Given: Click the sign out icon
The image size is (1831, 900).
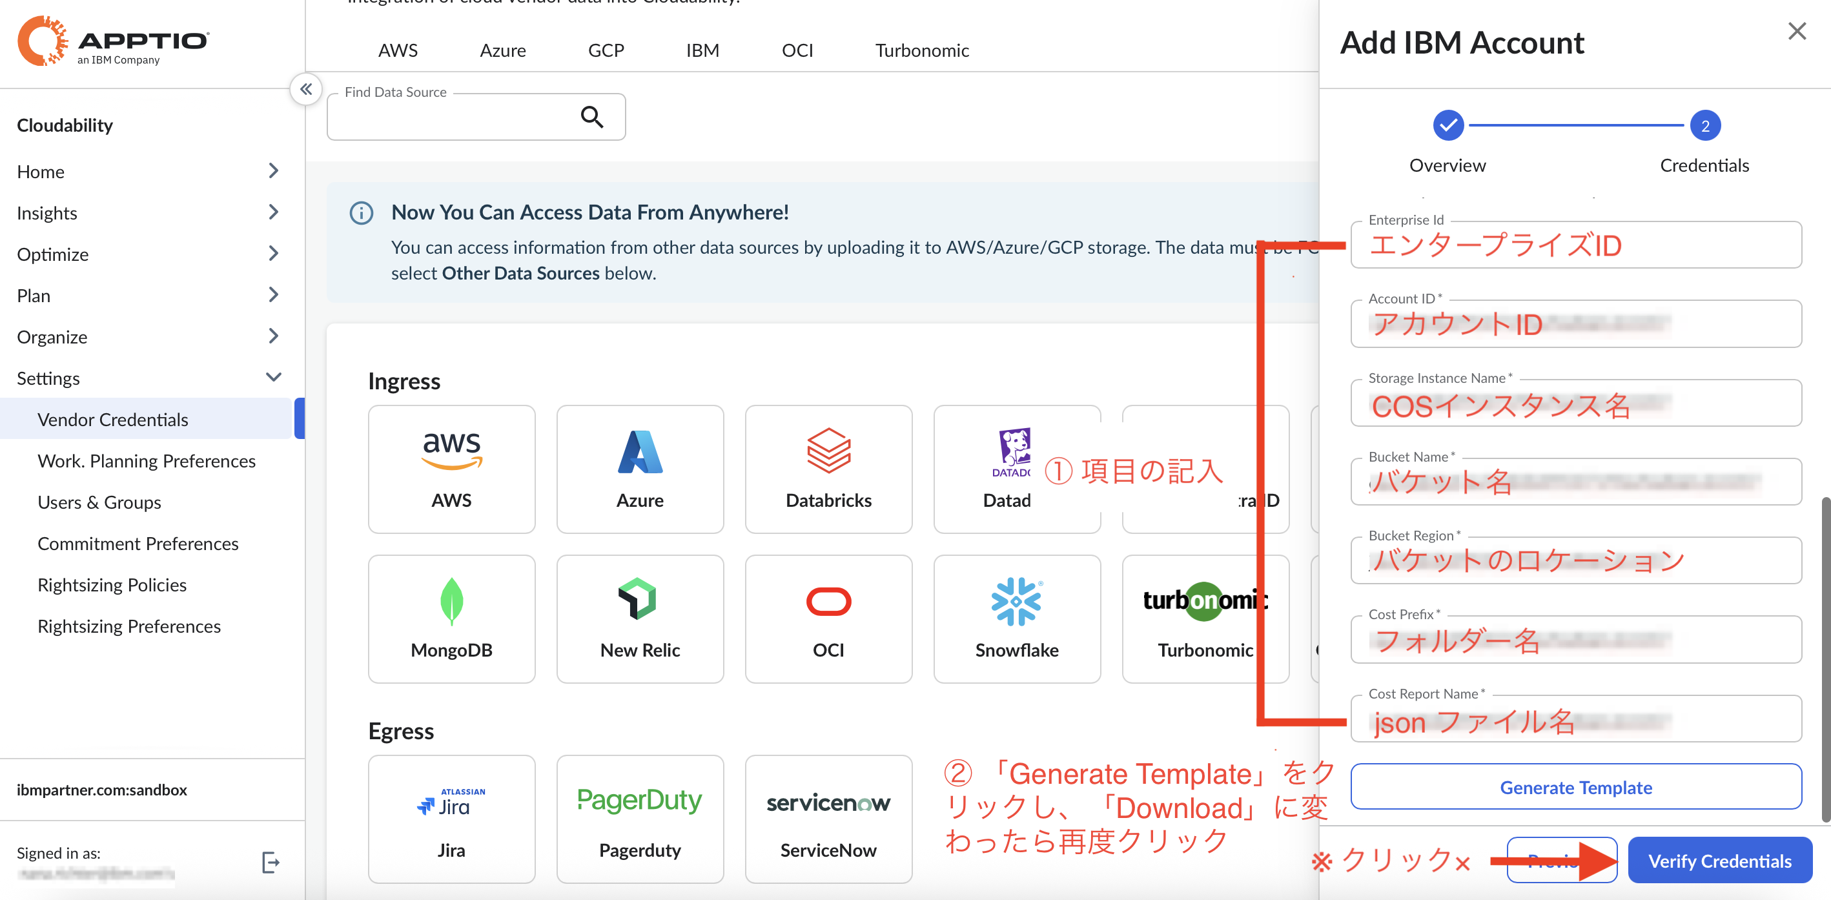Looking at the screenshot, I should [x=271, y=862].
